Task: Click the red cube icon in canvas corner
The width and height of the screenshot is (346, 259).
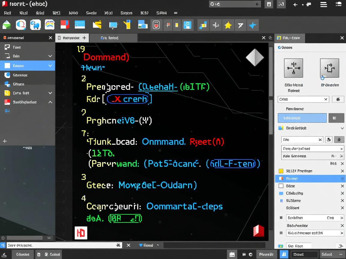Action: [x=258, y=231]
